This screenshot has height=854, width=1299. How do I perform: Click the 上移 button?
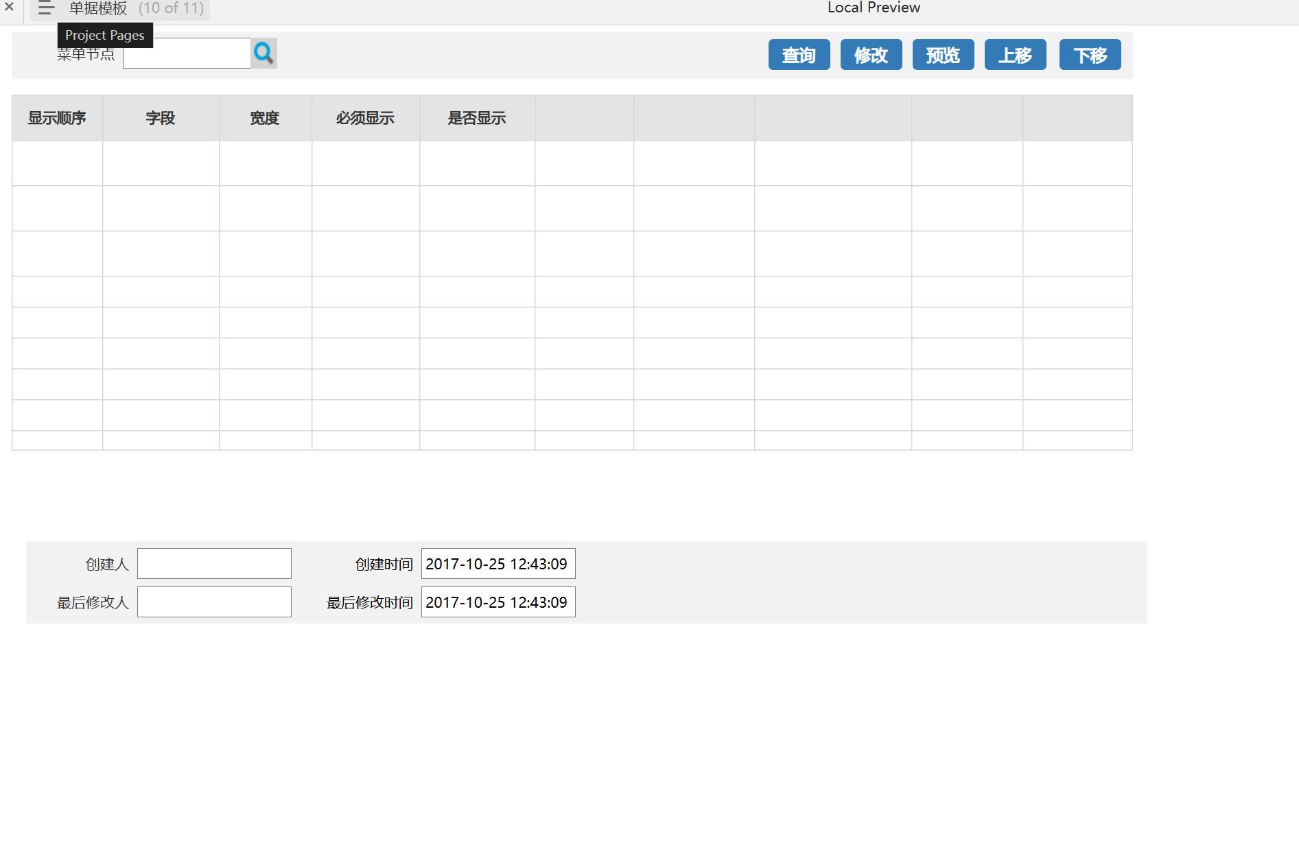(1016, 55)
